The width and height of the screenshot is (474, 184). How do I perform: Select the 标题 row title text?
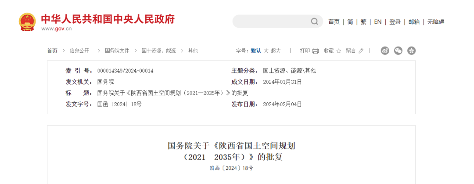point(172,93)
